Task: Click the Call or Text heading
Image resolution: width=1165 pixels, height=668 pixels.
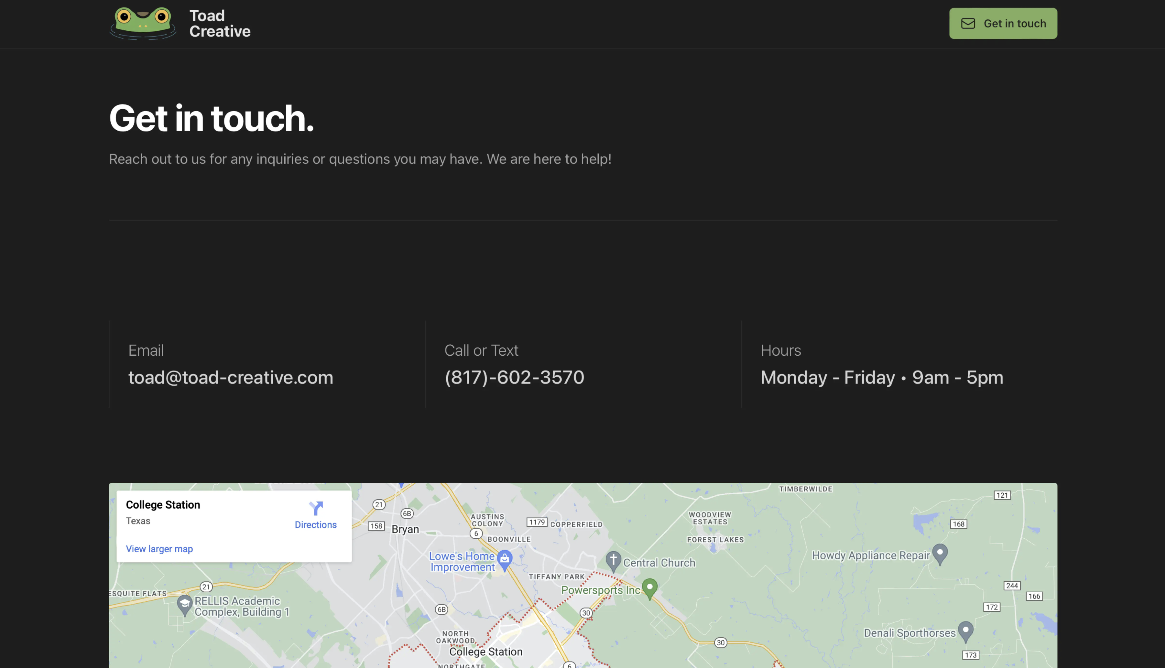Action: 481,350
